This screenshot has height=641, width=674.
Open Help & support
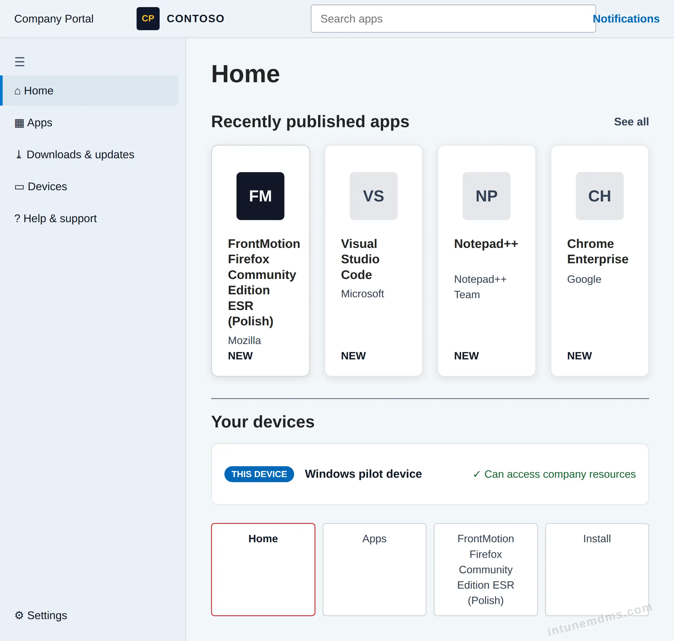[89, 218]
